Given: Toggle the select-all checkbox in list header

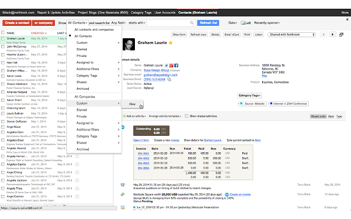Looking at the screenshot, I should (3, 33).
